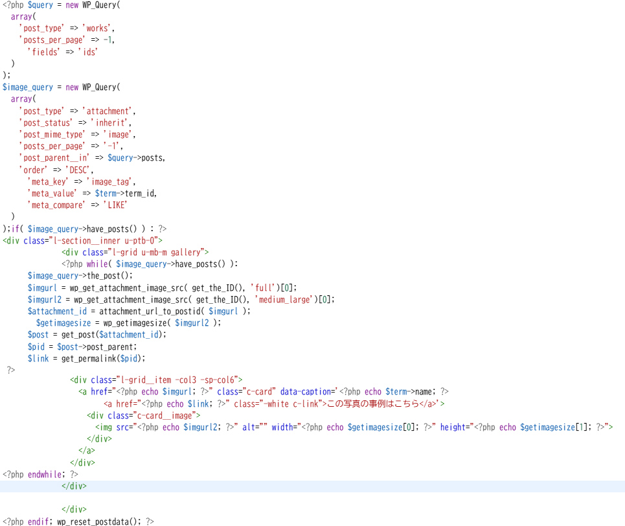Click the 'post_parent__in' array key
The height and width of the screenshot is (526, 625).
pyautogui.click(x=54, y=158)
